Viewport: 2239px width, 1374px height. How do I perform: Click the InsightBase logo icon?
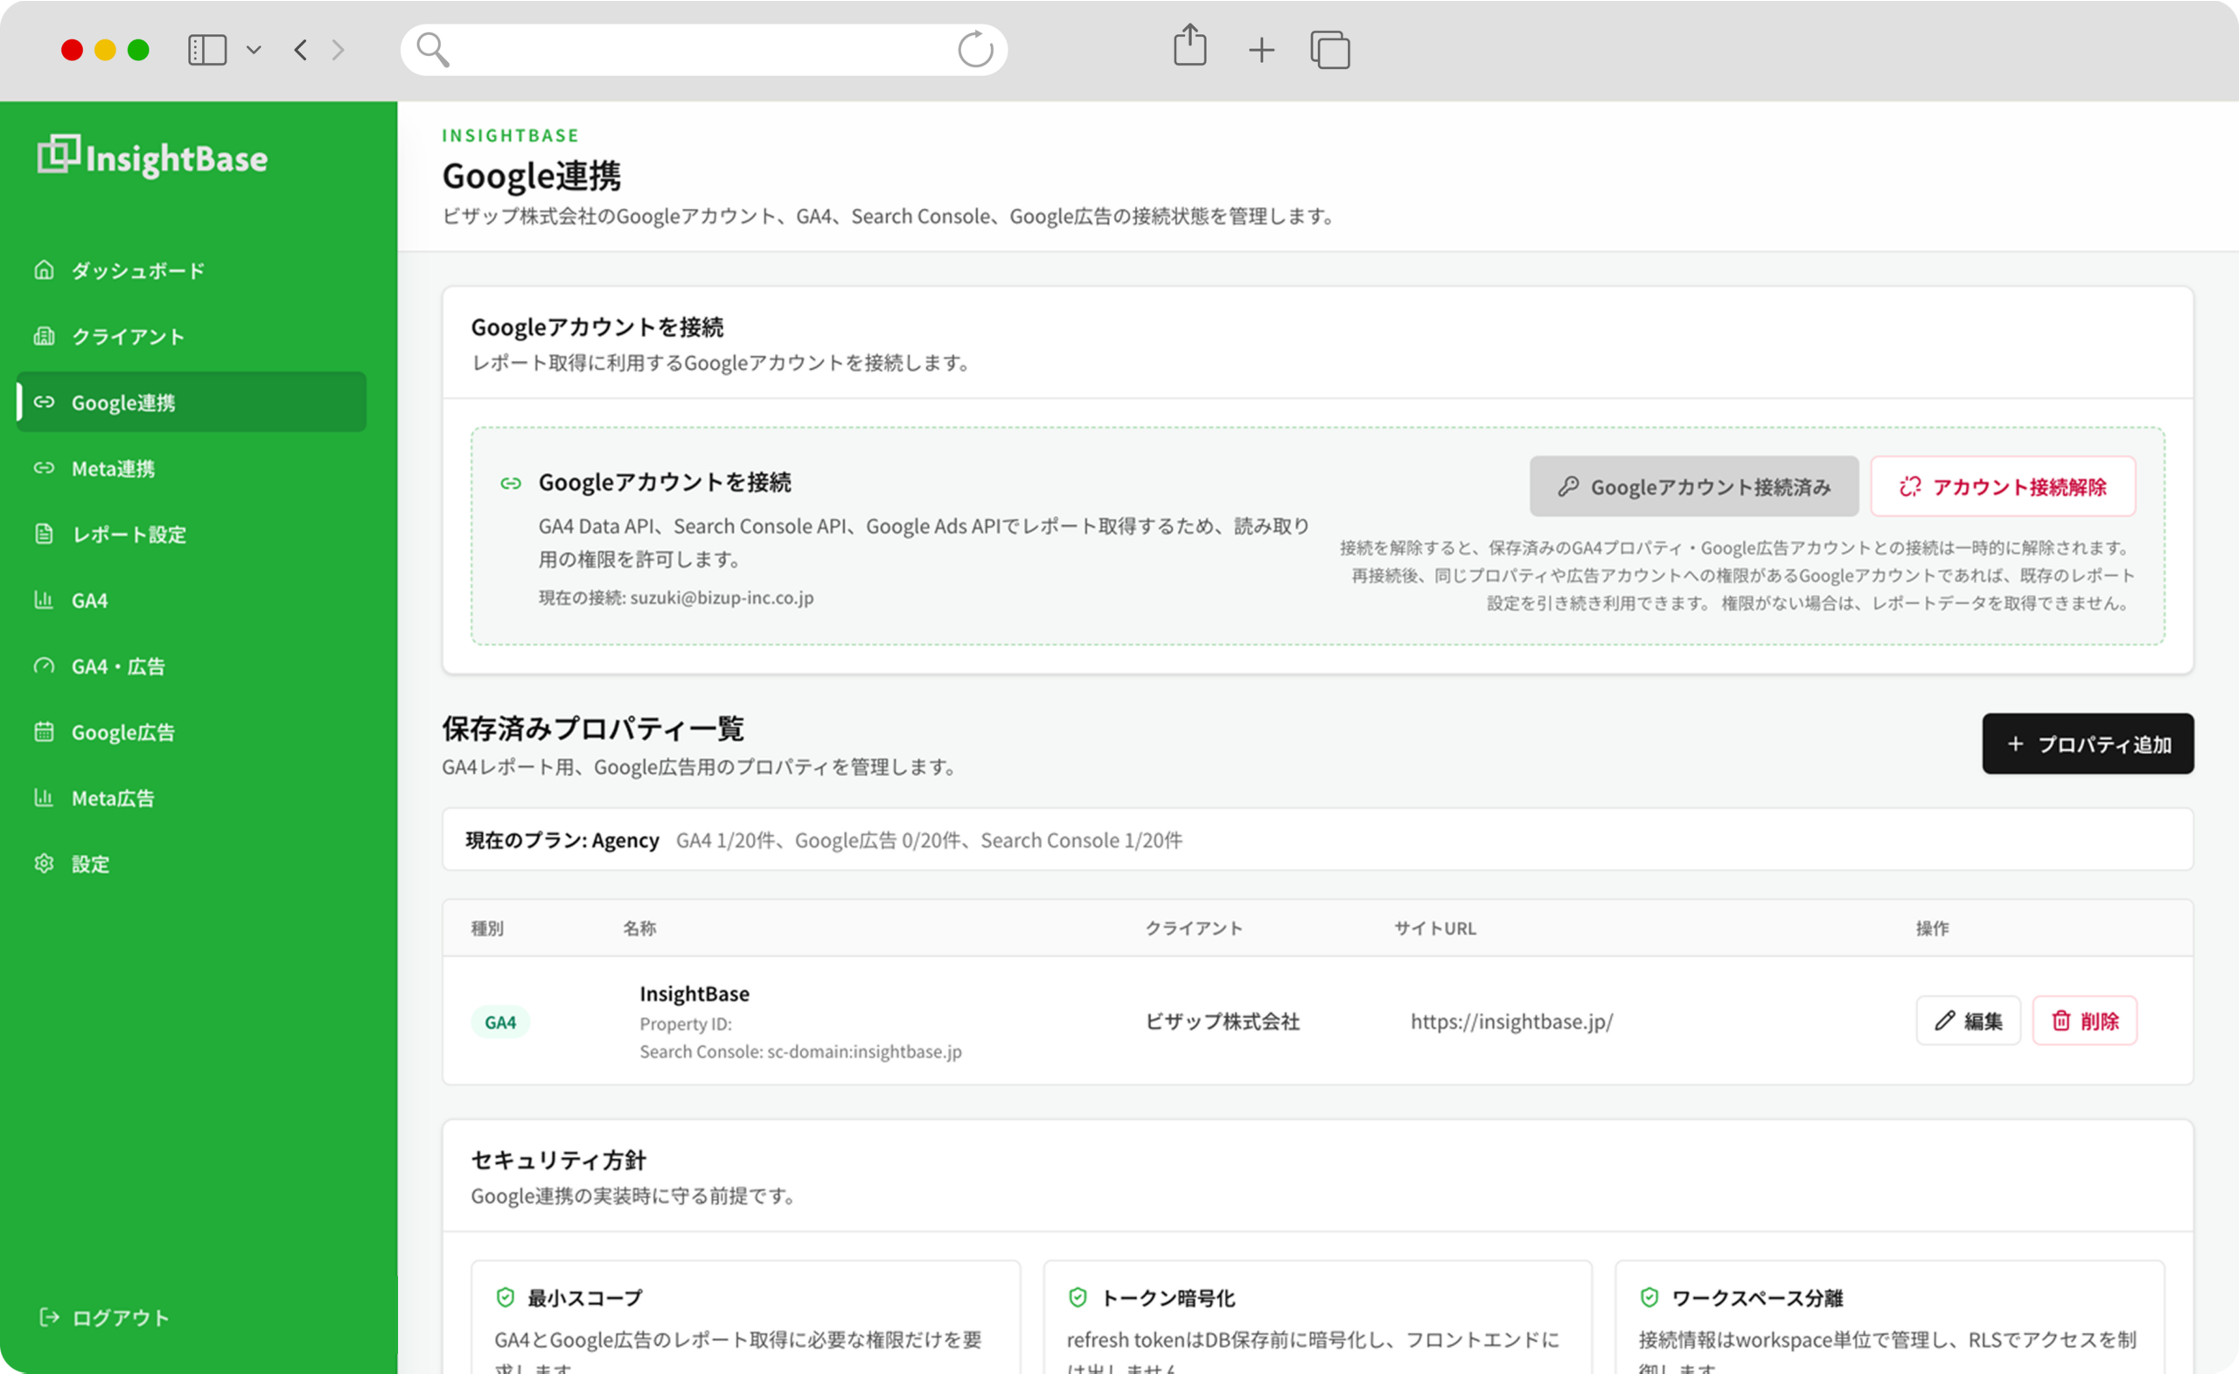[x=58, y=155]
